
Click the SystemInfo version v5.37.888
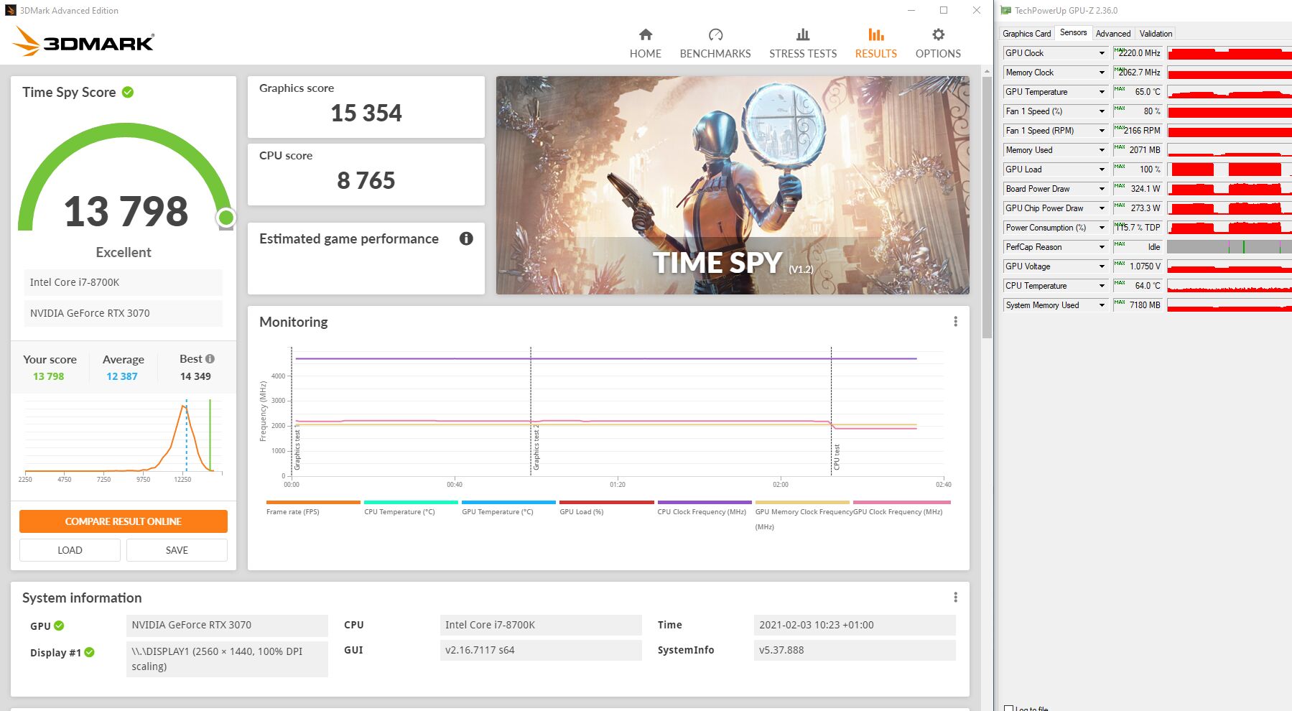(x=855, y=650)
